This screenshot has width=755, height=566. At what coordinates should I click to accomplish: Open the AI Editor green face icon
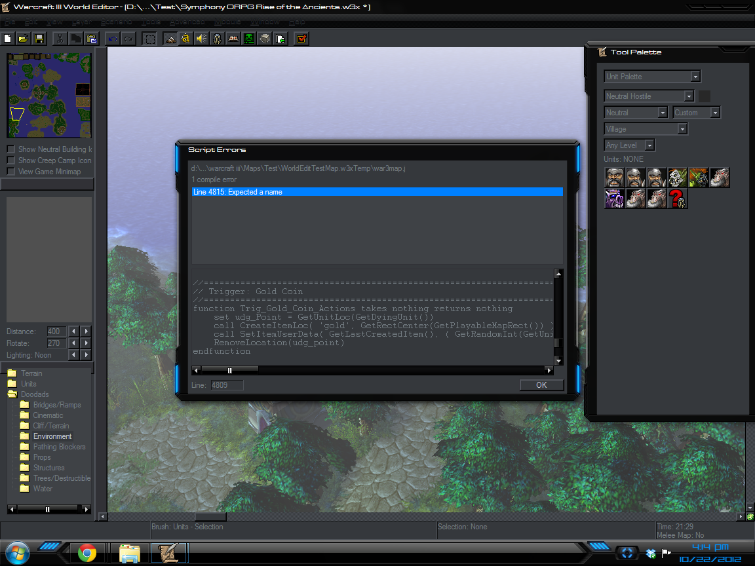click(249, 39)
